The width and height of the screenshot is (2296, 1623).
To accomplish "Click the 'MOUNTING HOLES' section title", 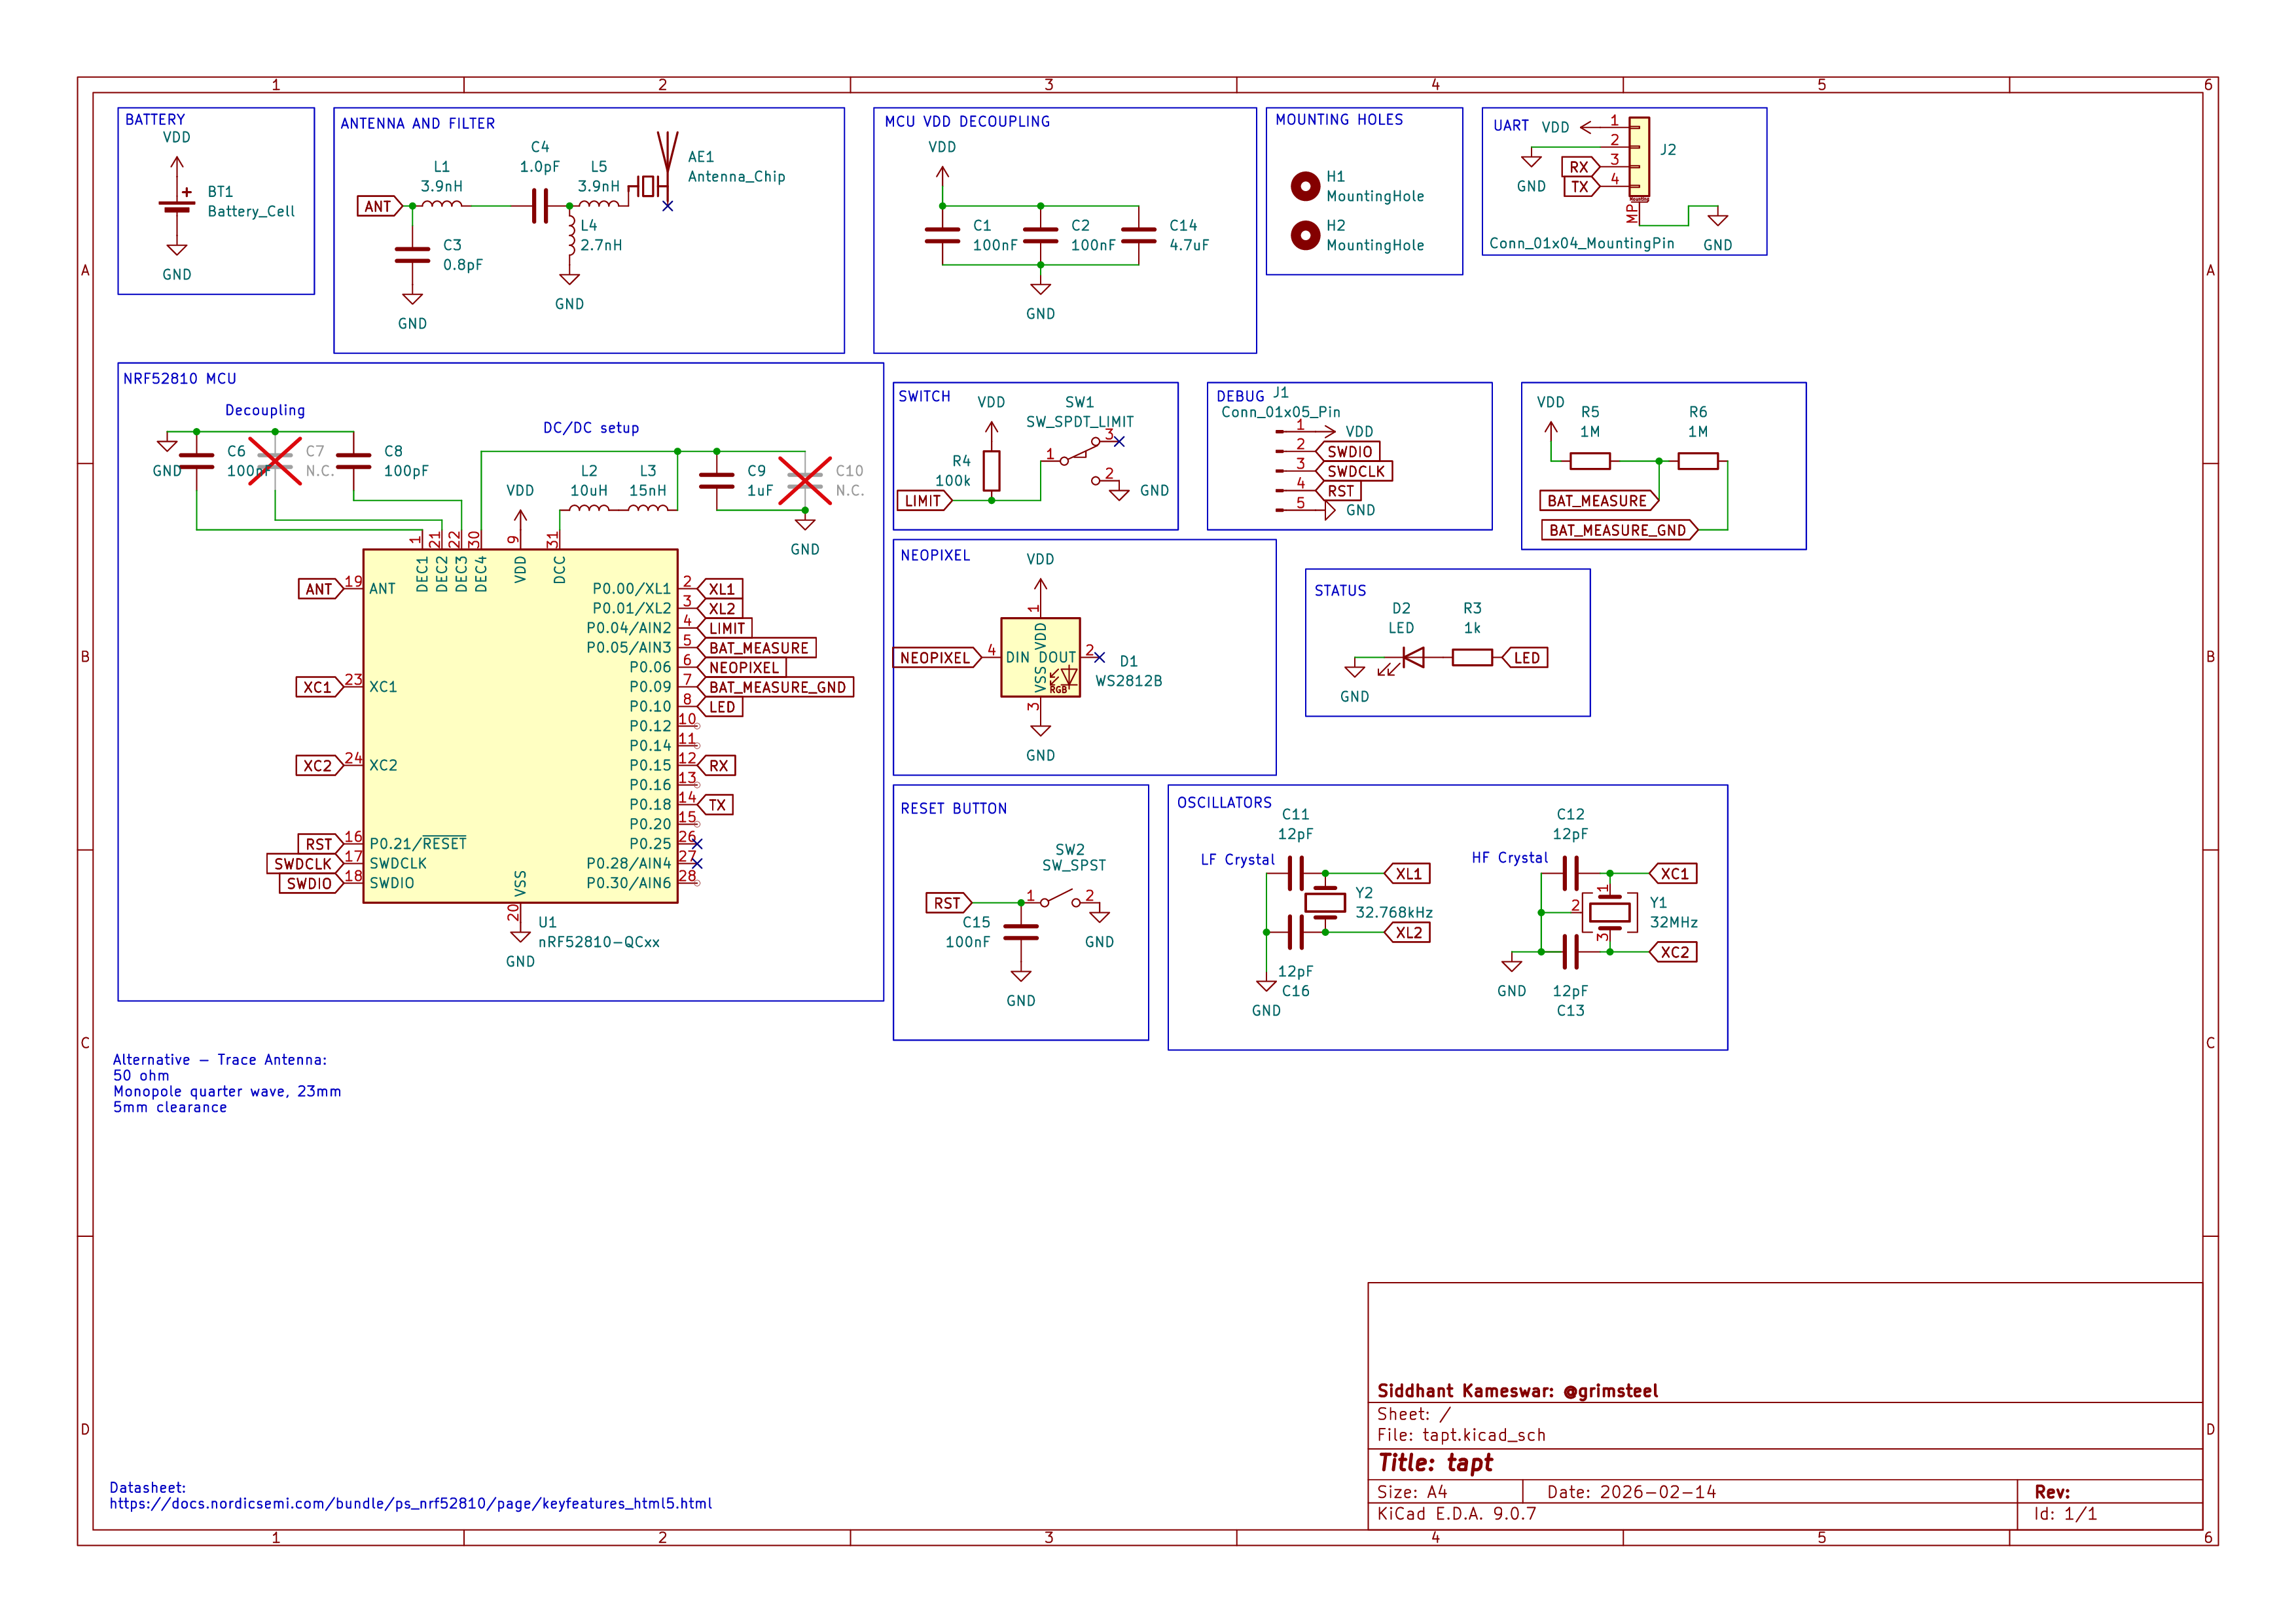I will (1339, 120).
